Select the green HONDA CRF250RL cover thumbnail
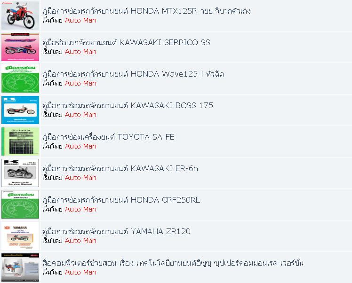352x283 pixels. pyautogui.click(x=20, y=204)
